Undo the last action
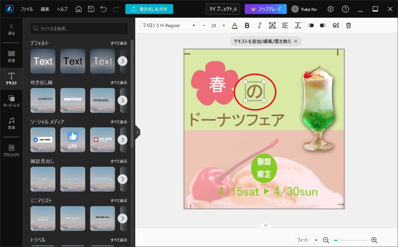 (x=104, y=9)
